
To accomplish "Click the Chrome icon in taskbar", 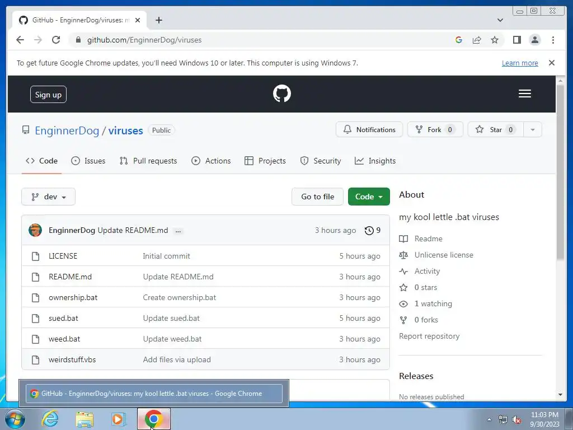I will [x=153, y=419].
